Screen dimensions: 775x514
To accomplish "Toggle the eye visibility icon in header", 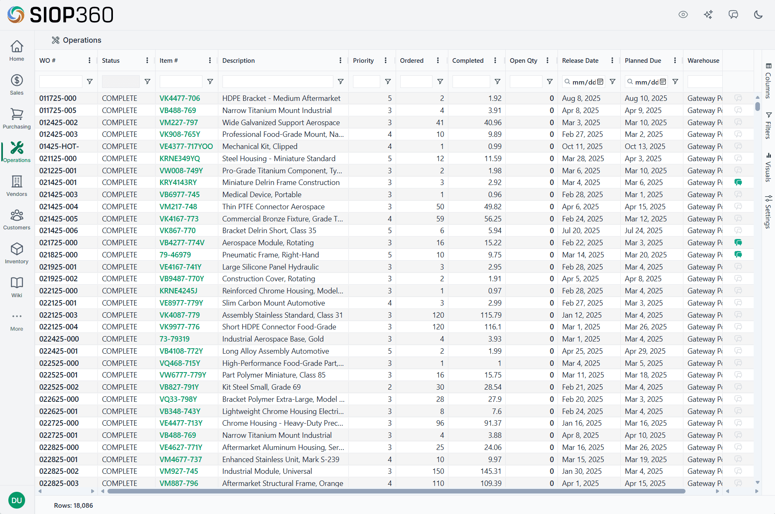I will click(x=683, y=15).
